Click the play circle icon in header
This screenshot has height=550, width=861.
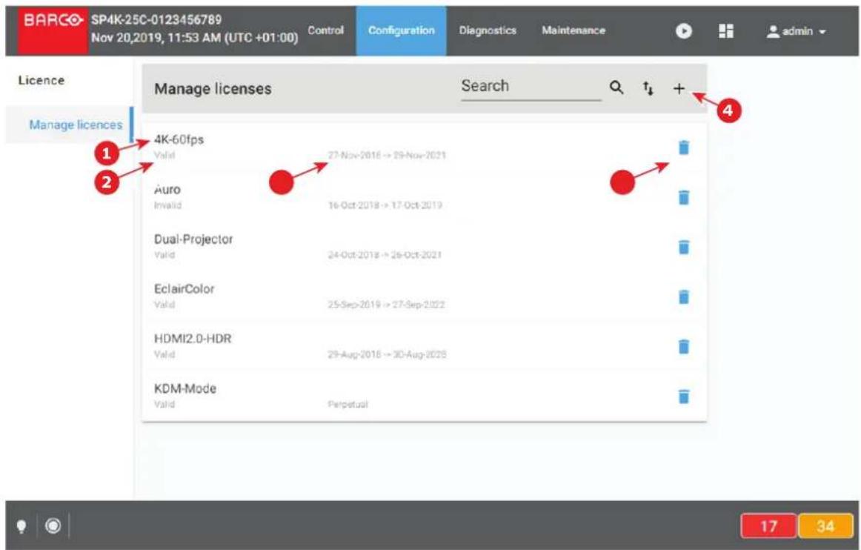point(684,31)
